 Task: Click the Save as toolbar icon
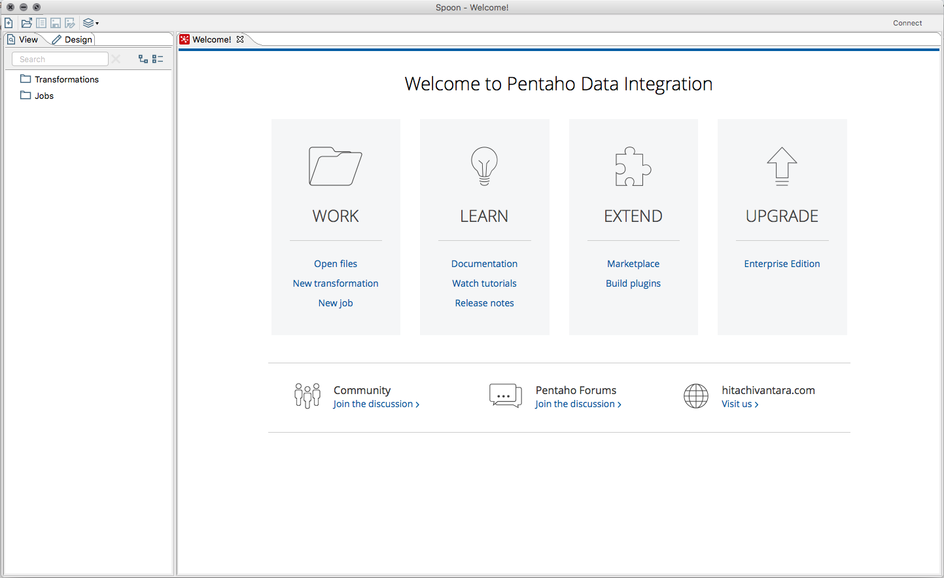[70, 23]
